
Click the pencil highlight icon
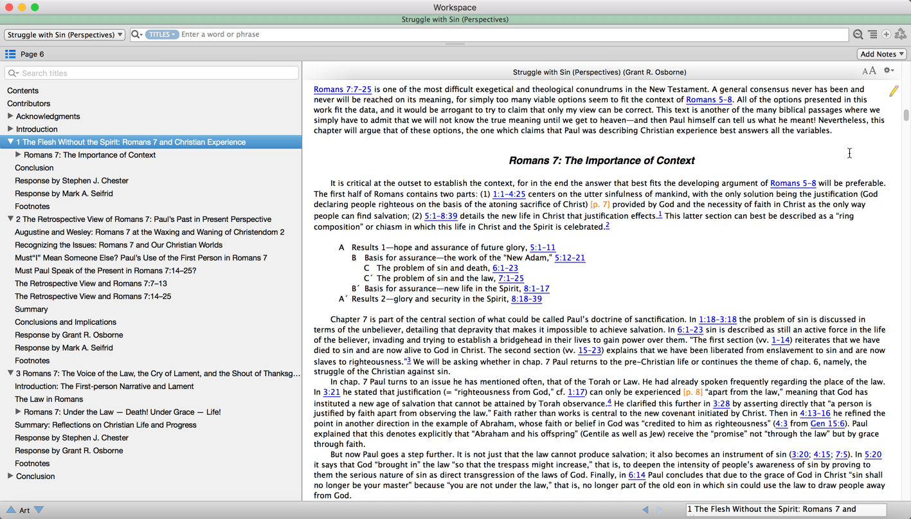click(x=894, y=91)
